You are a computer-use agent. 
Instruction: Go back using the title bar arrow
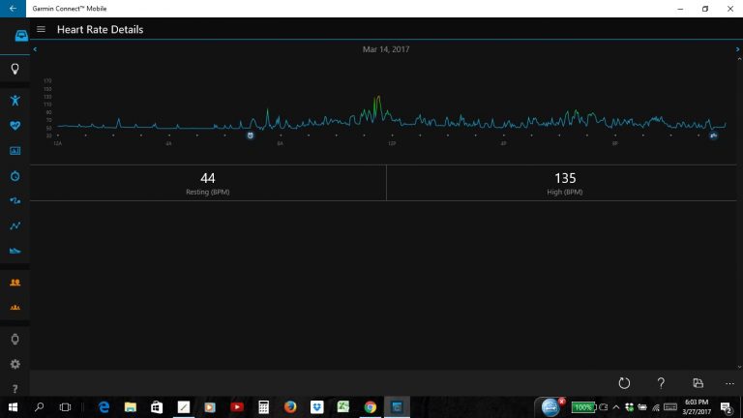click(x=11, y=9)
